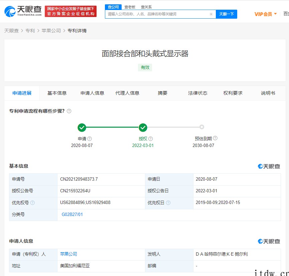This screenshot has width=289, height=276.
Task: Click the TianYanCha logo
Action: 23,11
